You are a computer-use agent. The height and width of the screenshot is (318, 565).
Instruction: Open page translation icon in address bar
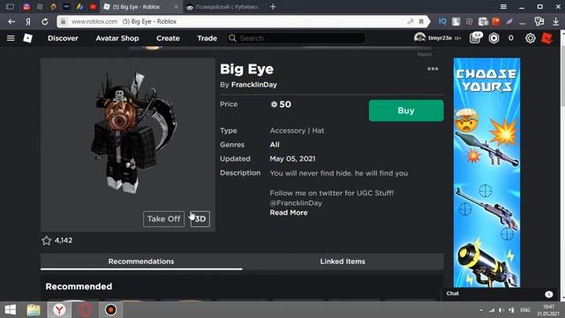[x=411, y=21]
